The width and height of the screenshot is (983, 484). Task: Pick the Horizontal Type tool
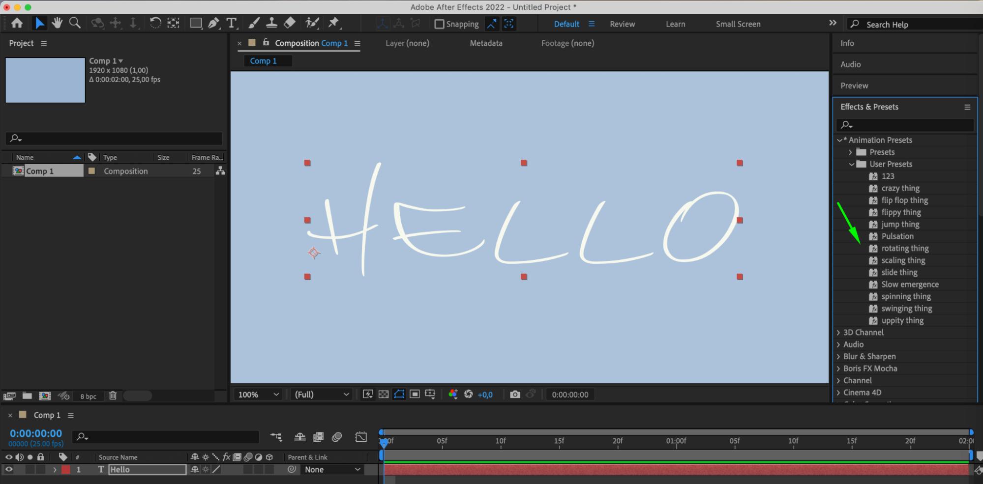point(231,23)
